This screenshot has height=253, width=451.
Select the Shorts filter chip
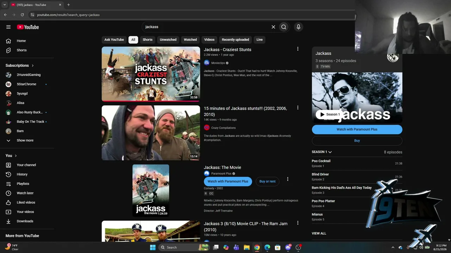[x=148, y=40]
